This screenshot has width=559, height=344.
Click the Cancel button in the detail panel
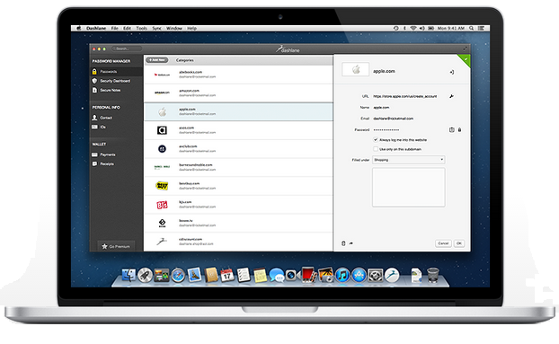point(443,243)
